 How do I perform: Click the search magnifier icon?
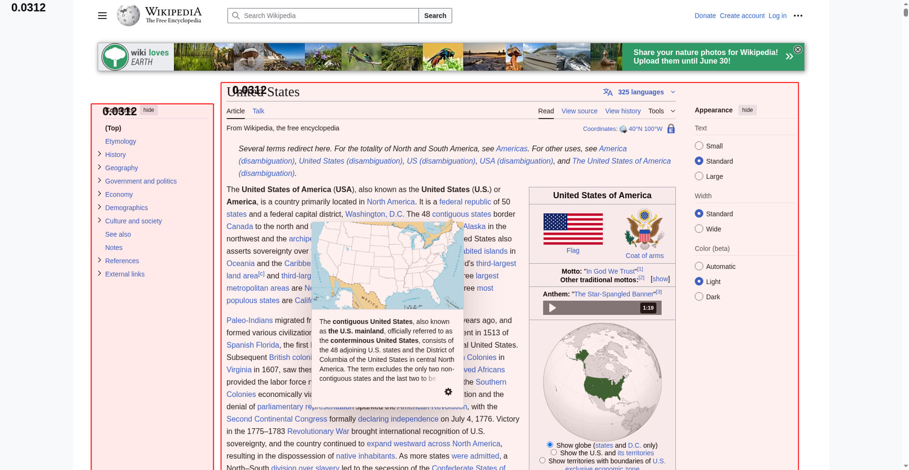(x=235, y=15)
